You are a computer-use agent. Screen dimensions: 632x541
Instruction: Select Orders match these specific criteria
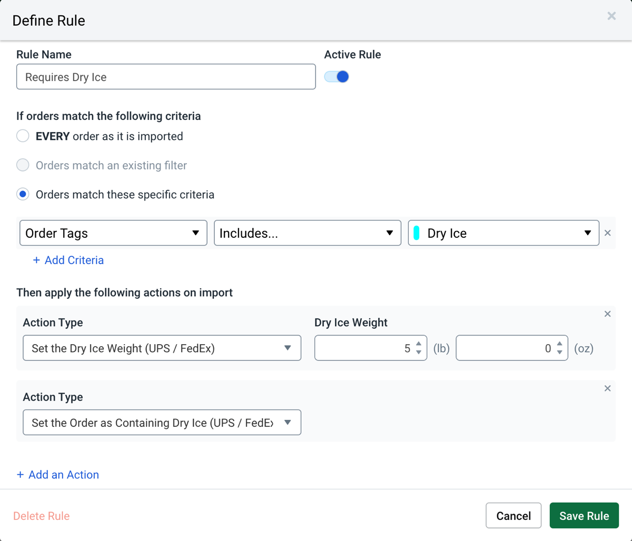tap(23, 195)
